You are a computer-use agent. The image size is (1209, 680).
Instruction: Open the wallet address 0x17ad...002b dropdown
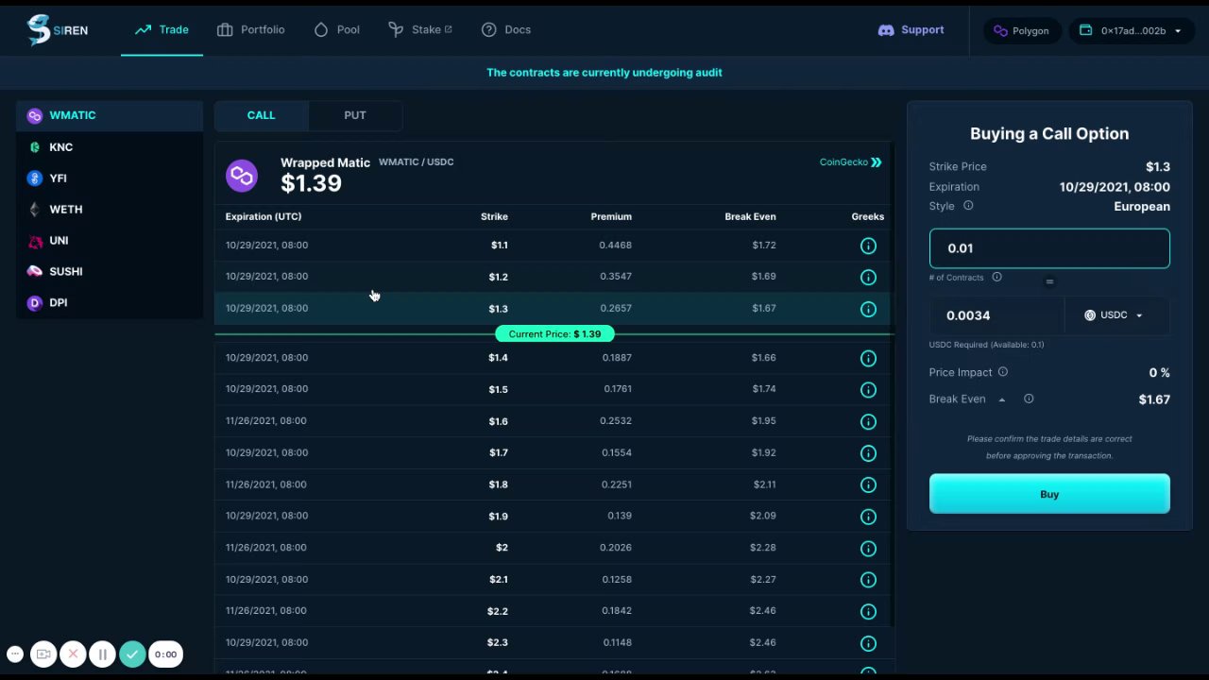1131,30
